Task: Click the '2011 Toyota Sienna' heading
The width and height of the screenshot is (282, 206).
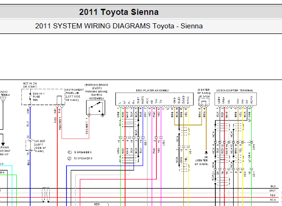Action: pos(119,12)
